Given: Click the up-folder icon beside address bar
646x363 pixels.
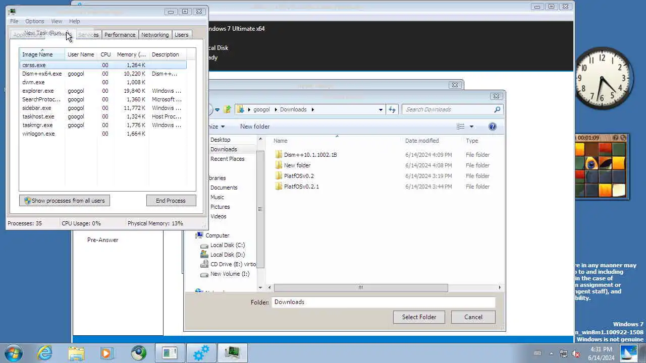Looking at the screenshot, I should coord(228,109).
